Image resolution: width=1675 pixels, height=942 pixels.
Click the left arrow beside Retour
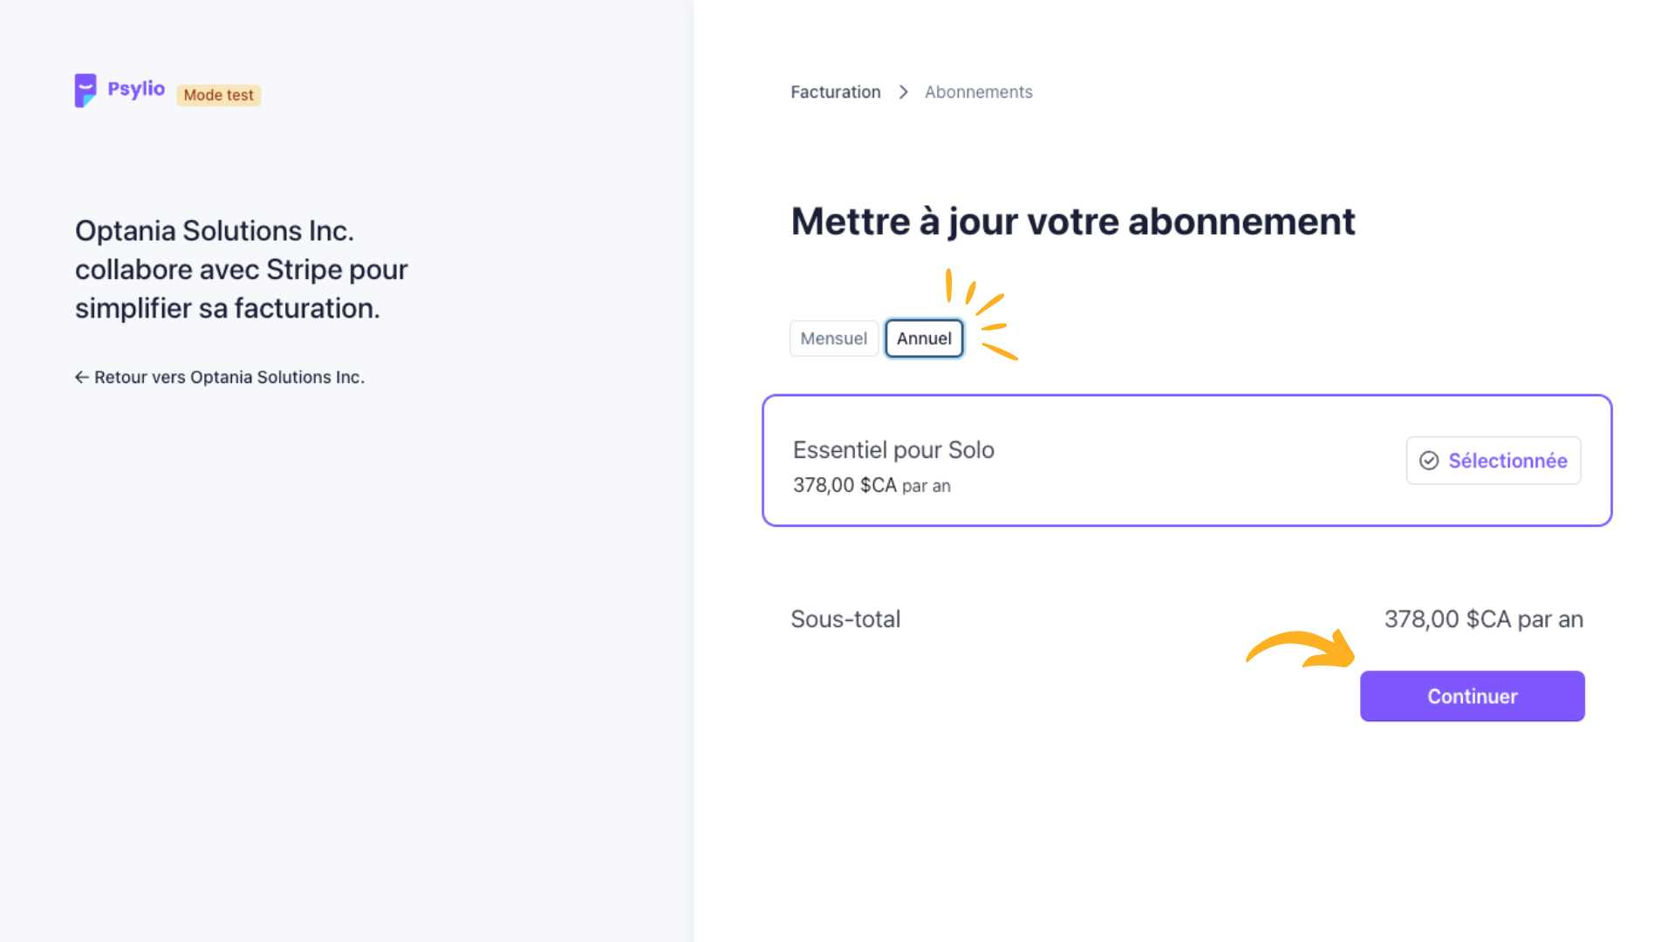[x=82, y=377]
